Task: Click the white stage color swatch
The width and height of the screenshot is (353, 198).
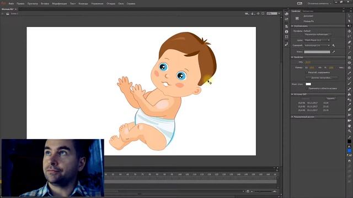Action: tap(308, 84)
